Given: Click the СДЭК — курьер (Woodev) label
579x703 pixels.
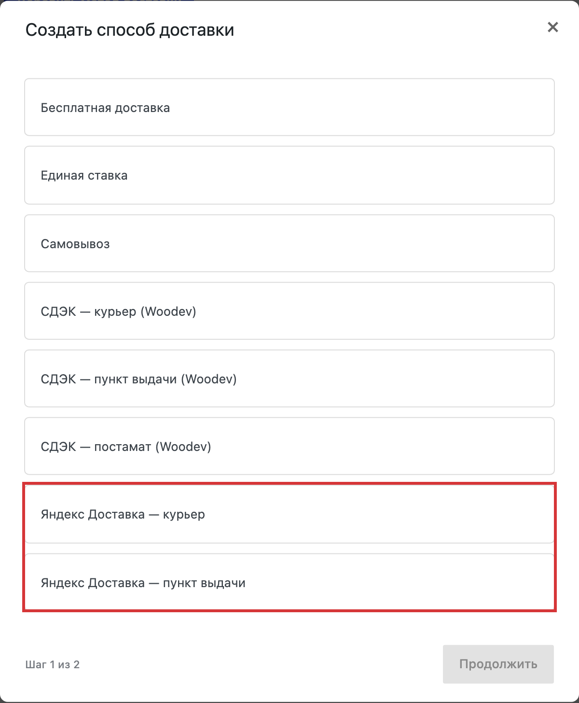Looking at the screenshot, I should 119,311.
